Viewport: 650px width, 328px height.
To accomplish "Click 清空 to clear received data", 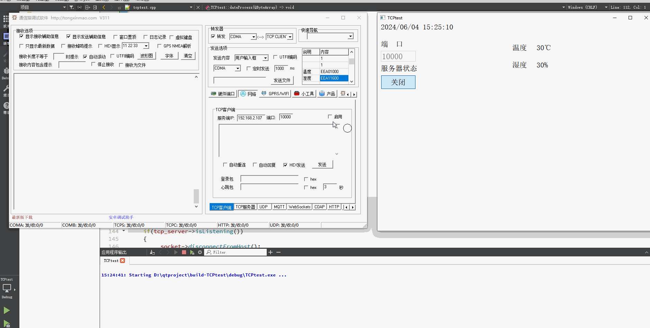I will coord(188,56).
